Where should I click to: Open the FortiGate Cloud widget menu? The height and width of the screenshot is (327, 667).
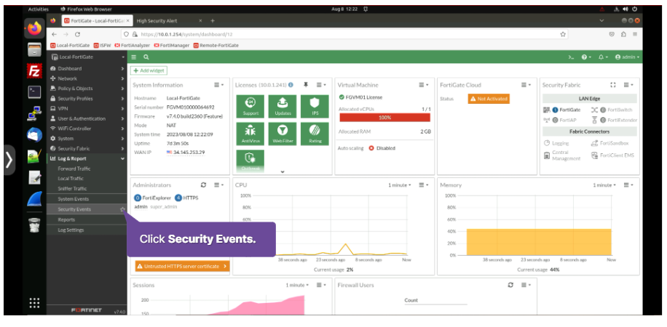click(x=526, y=85)
